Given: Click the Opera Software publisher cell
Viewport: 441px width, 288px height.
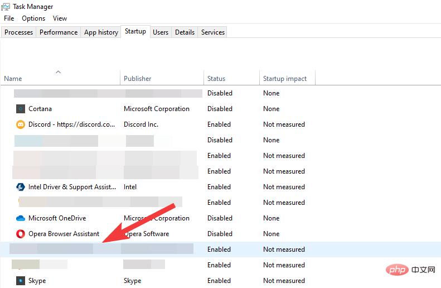Looking at the screenshot, I should pyautogui.click(x=146, y=234).
